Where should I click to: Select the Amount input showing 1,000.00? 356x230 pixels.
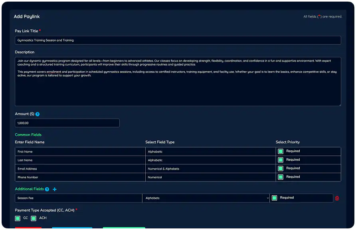click(67, 123)
